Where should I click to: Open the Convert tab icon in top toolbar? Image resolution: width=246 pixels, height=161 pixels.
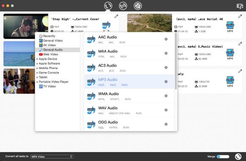point(108,6)
